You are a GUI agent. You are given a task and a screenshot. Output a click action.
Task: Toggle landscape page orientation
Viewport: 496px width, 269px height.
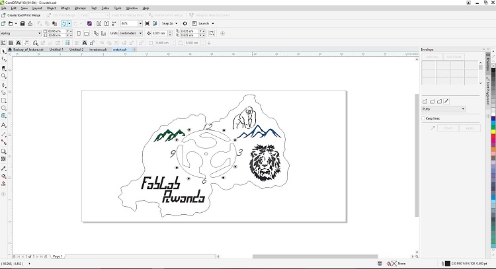pos(87,33)
